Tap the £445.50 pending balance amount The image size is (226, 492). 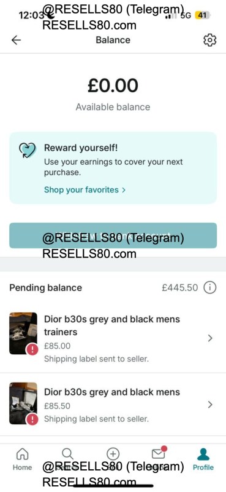tap(179, 288)
